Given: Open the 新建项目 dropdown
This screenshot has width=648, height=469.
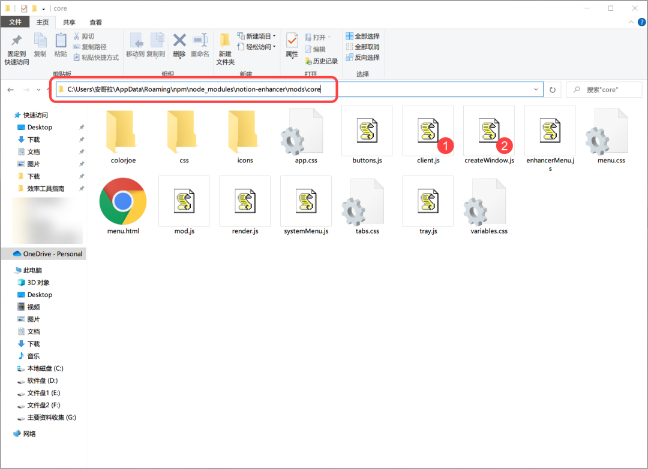Looking at the screenshot, I should [x=257, y=37].
